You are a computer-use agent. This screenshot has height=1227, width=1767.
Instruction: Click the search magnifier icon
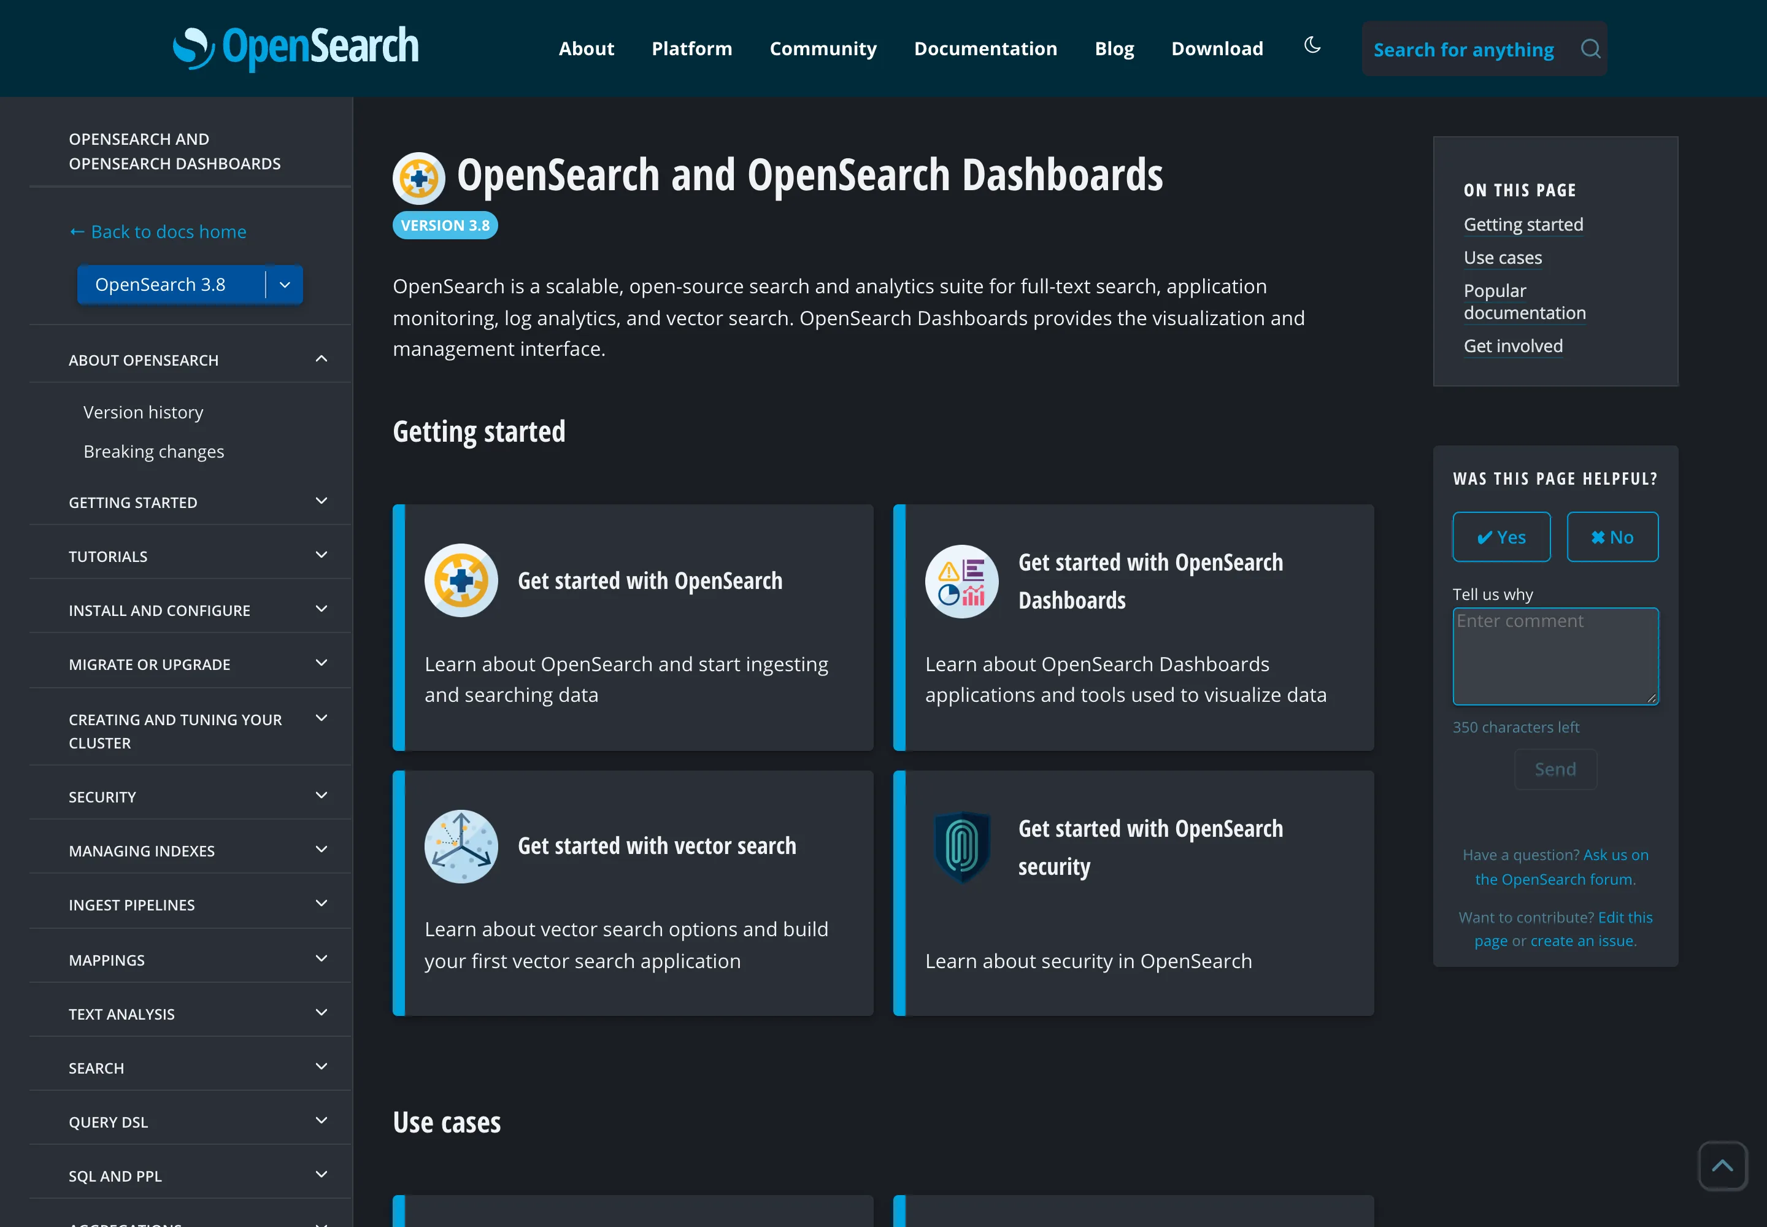point(1591,49)
